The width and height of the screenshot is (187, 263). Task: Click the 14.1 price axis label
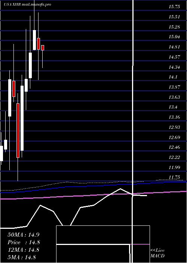click(x=173, y=77)
